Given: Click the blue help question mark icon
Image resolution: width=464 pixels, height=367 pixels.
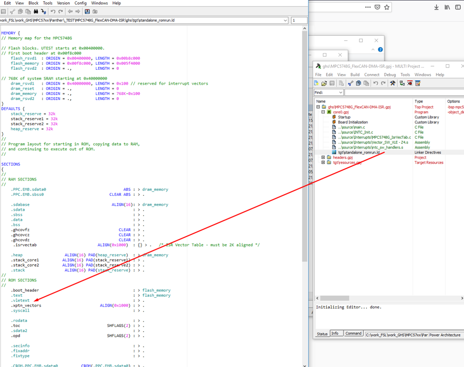Looking at the screenshot, I should click(380, 49).
